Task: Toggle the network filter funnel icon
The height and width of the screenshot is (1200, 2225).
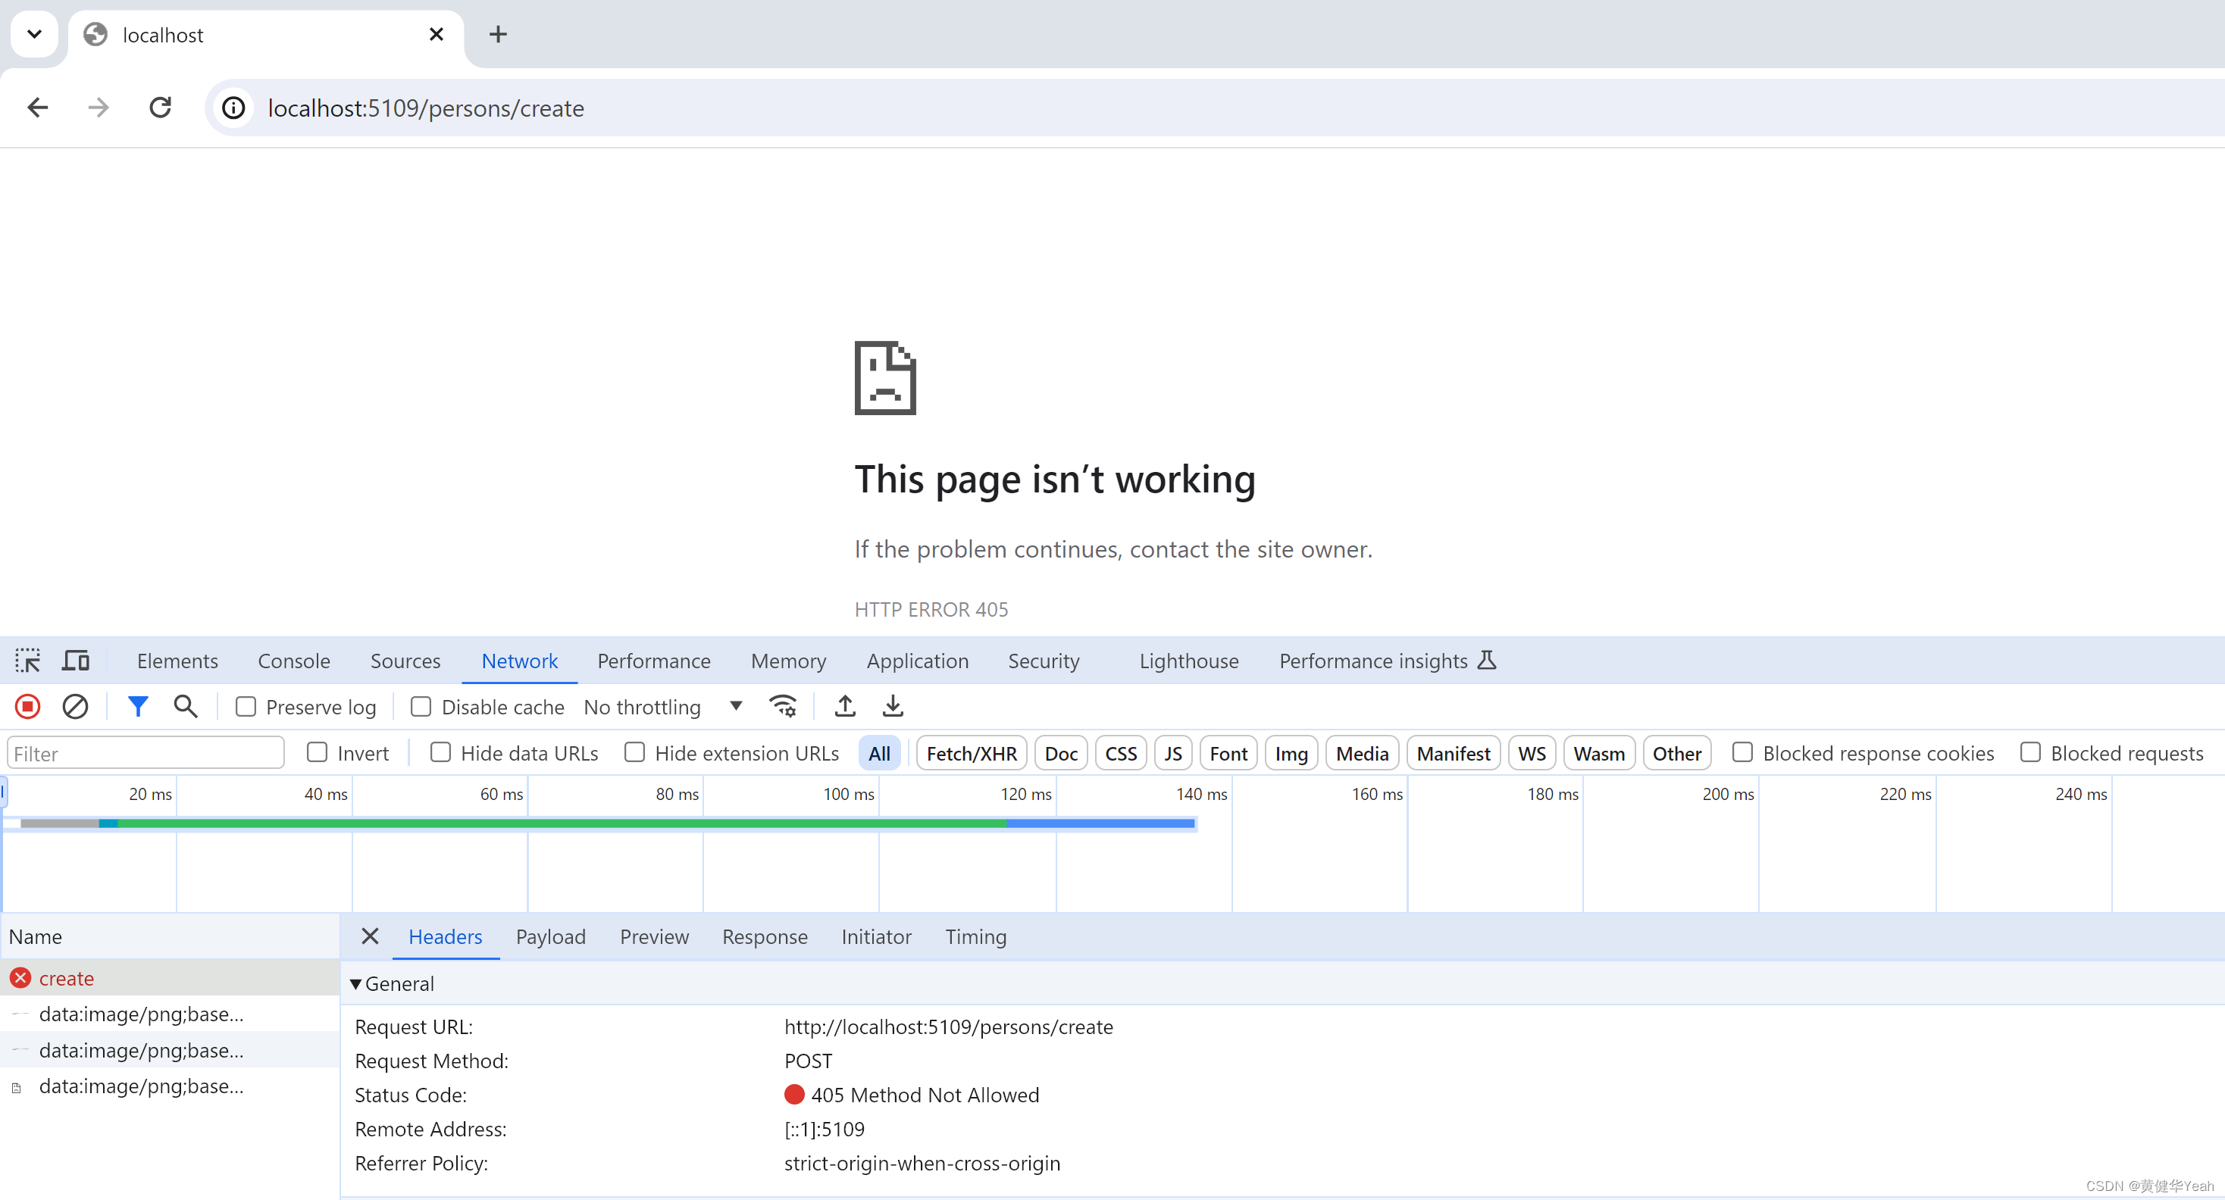Action: pos(137,707)
